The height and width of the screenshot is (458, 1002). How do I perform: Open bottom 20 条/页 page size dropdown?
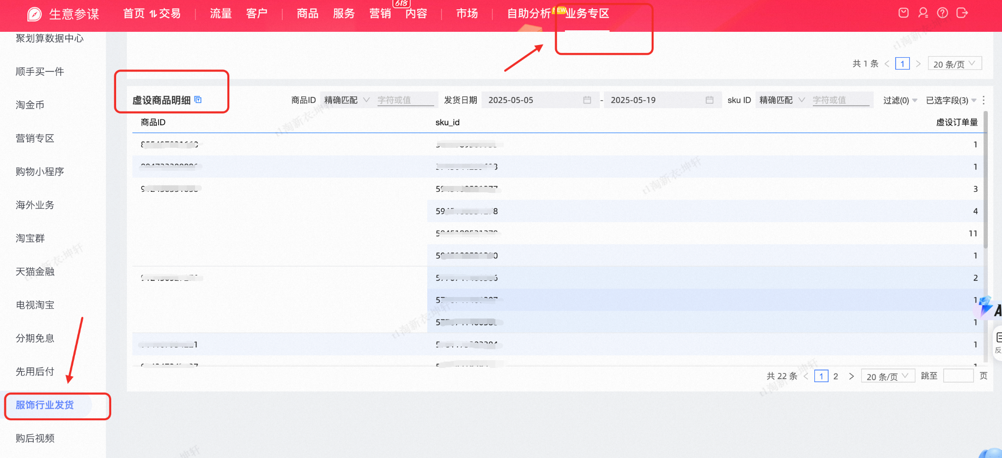(x=888, y=376)
